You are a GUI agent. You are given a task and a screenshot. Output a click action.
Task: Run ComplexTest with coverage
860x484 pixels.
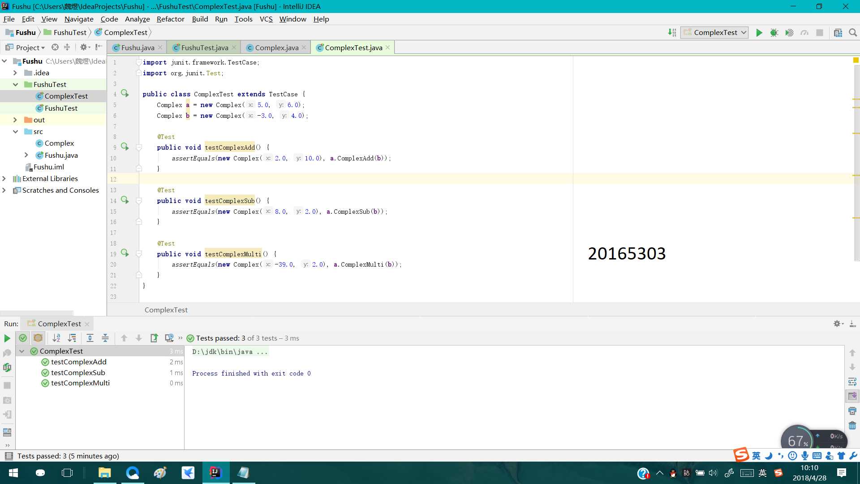point(789,33)
